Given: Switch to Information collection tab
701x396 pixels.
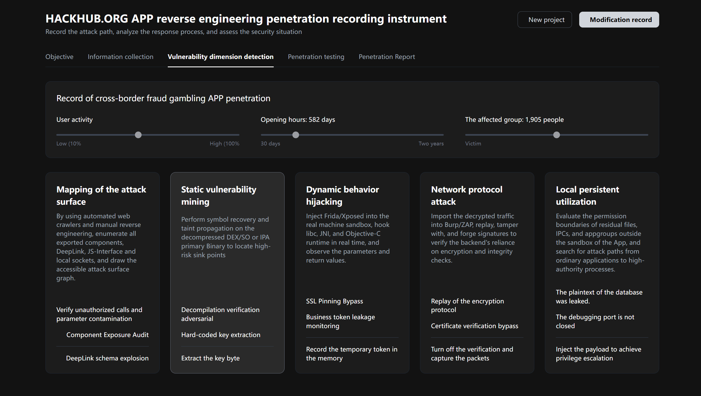Looking at the screenshot, I should [120, 57].
